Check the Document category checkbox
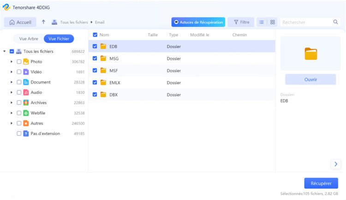 (19, 82)
